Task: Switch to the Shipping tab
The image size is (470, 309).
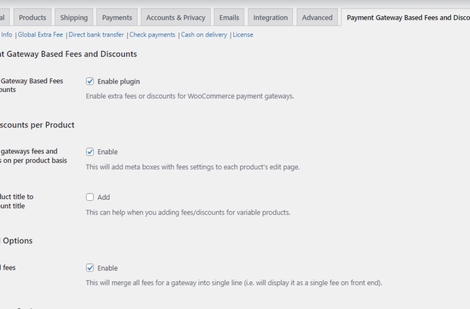Action: pyautogui.click(x=74, y=17)
